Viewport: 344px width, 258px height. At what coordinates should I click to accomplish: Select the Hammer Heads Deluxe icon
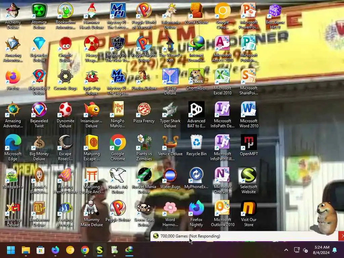tap(91, 16)
